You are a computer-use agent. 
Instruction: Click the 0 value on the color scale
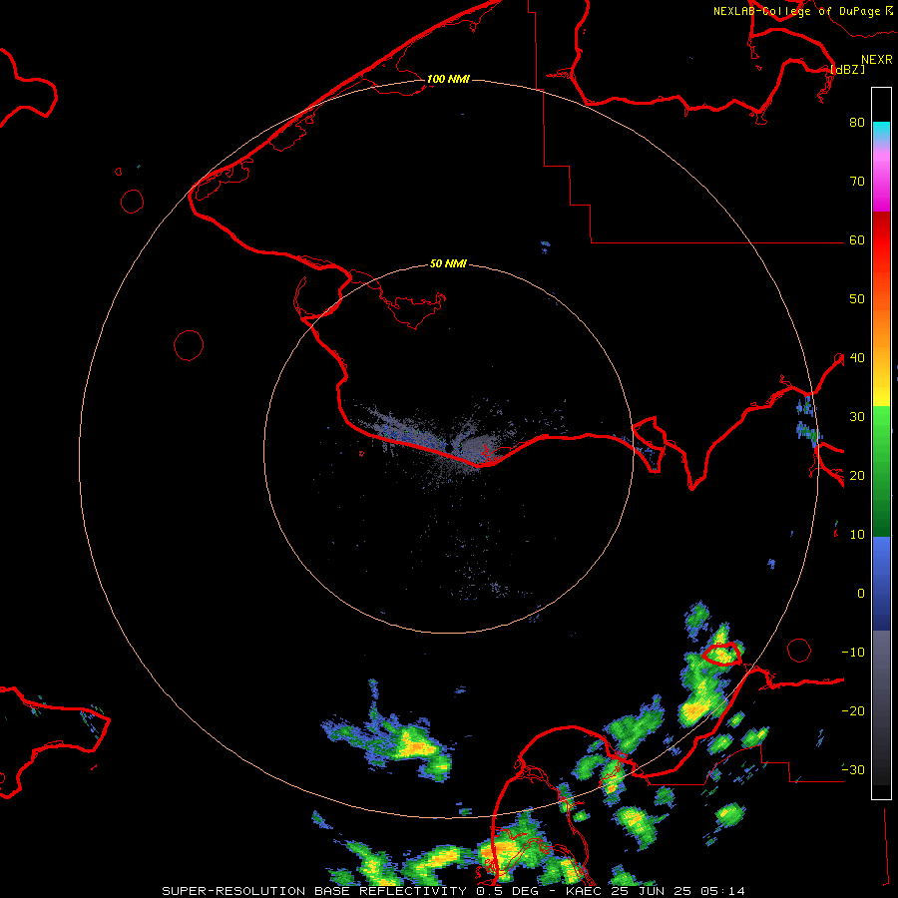861,594
